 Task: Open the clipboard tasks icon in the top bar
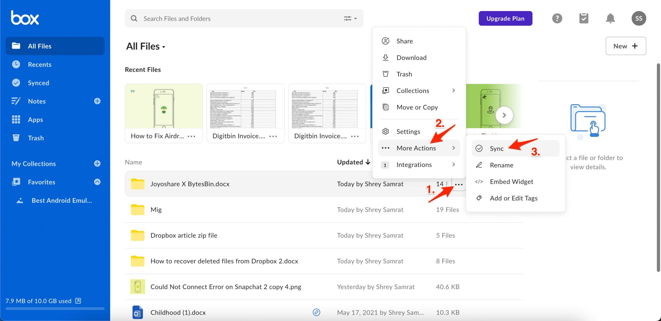coord(584,18)
